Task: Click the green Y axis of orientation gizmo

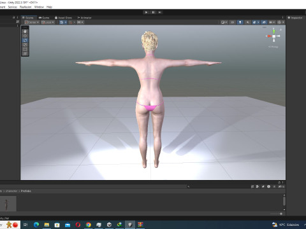Action: (273, 31)
